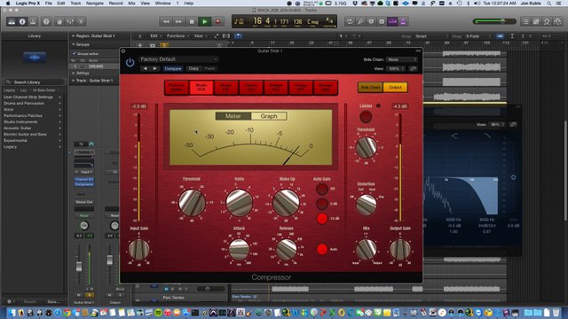Open List Editors icon in control bar

[x=525, y=21]
